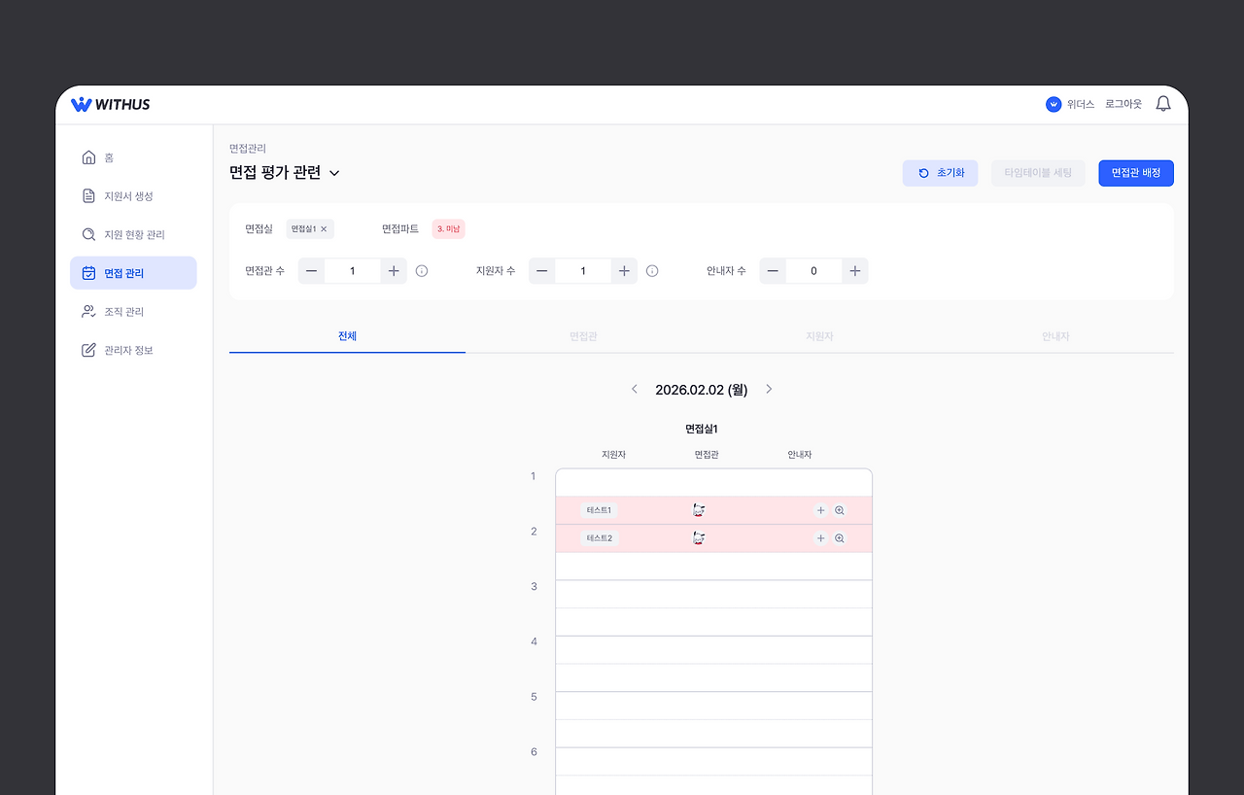Click the 면접 관리 calendar icon

88,273
